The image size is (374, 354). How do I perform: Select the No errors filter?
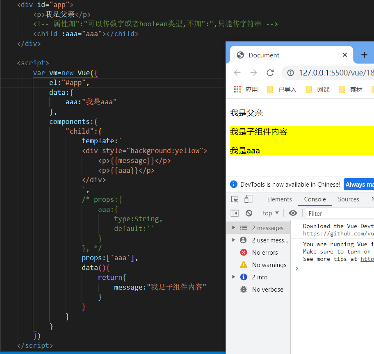(x=258, y=252)
